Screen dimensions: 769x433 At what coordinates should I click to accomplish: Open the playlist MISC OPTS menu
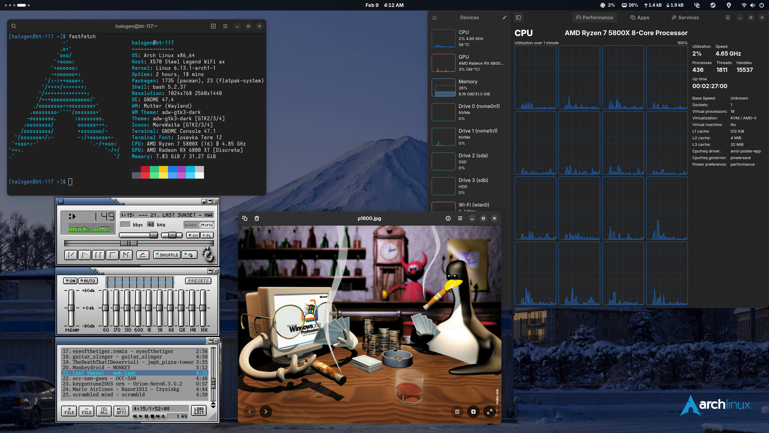(121, 411)
